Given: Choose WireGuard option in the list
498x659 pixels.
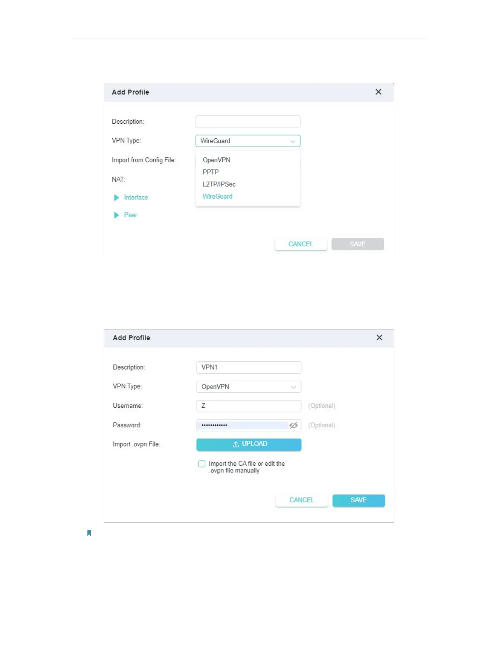Looking at the screenshot, I should pos(217,196).
